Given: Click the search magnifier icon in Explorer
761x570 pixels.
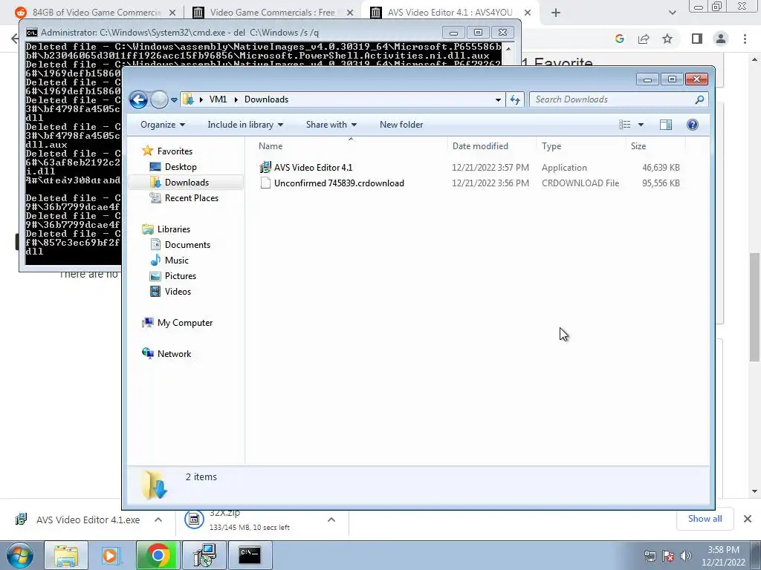Looking at the screenshot, I should point(699,99).
